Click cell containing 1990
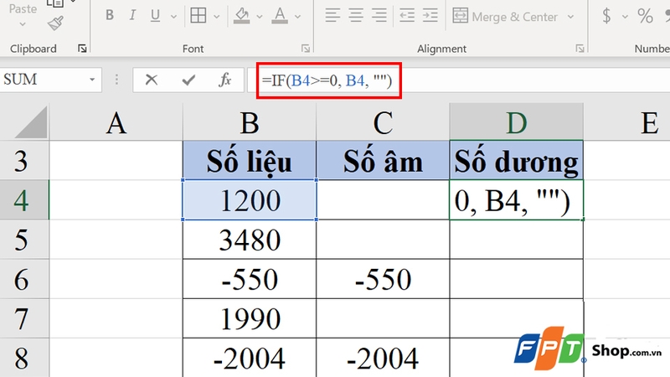670x377 pixels. click(250, 318)
